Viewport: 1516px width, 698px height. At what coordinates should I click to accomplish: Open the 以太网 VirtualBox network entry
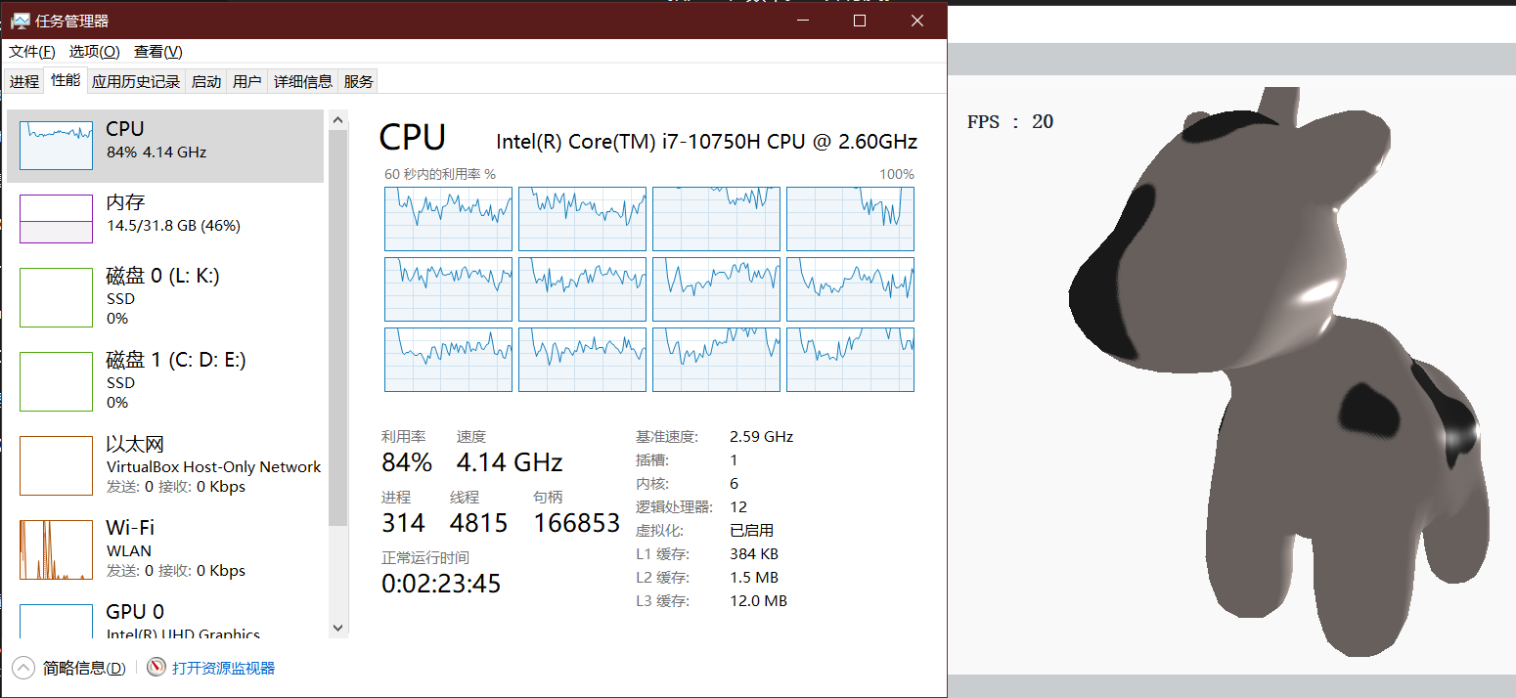click(x=165, y=464)
